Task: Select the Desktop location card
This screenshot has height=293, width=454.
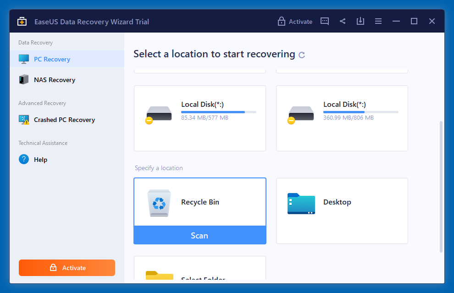Action: pos(342,211)
